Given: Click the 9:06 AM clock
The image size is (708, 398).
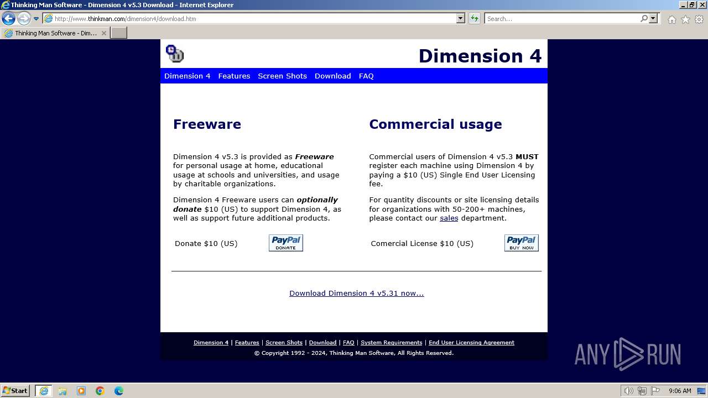Looking at the screenshot, I should [x=680, y=391].
